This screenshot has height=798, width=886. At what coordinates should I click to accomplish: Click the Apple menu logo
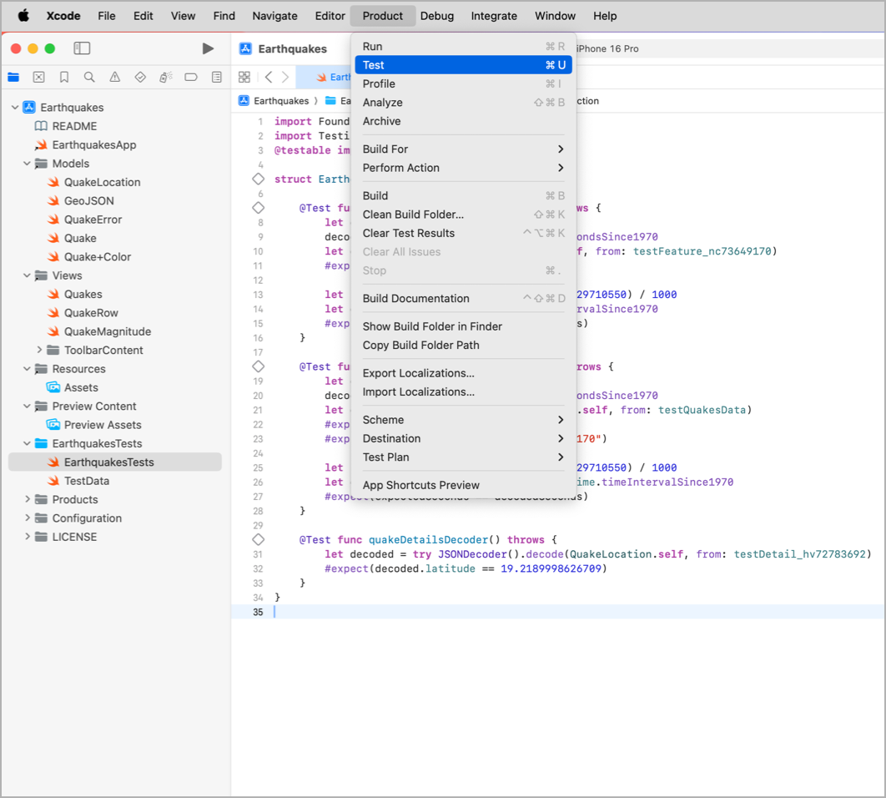[x=23, y=16]
